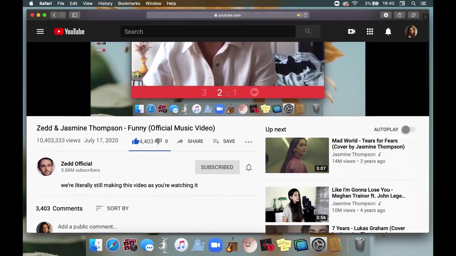Toggle channel notification bell for Zedd Official
Screen dimensions: 456x256
(249, 167)
